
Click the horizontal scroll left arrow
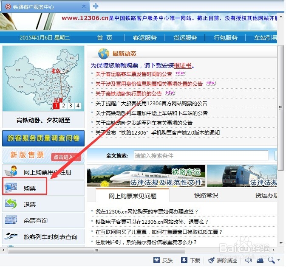3,250
